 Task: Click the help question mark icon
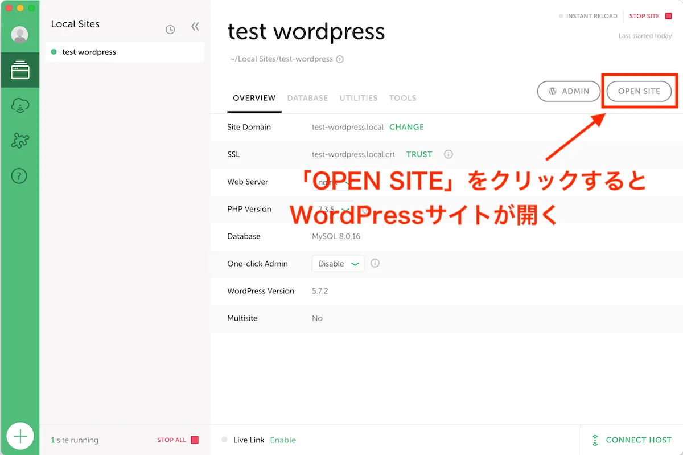[20, 176]
